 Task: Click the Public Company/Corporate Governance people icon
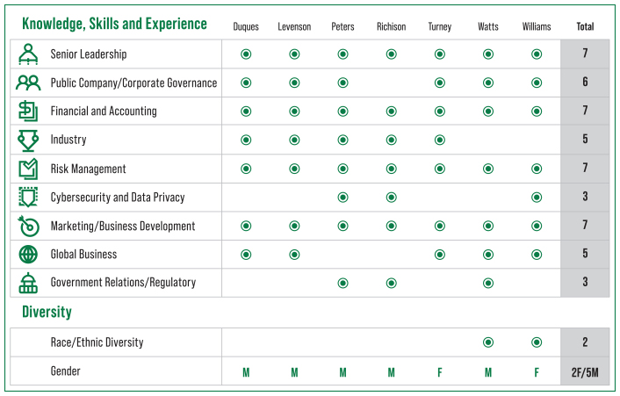tap(28, 83)
